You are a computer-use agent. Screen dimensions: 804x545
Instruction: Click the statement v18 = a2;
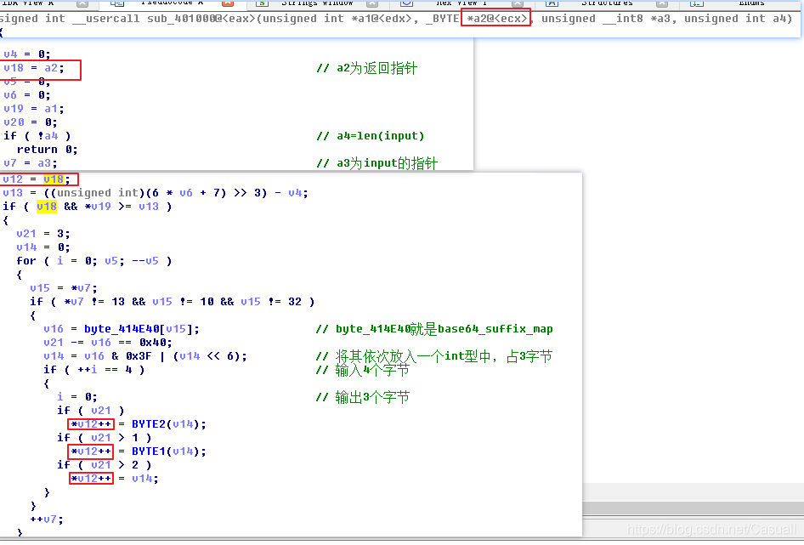tap(33, 68)
